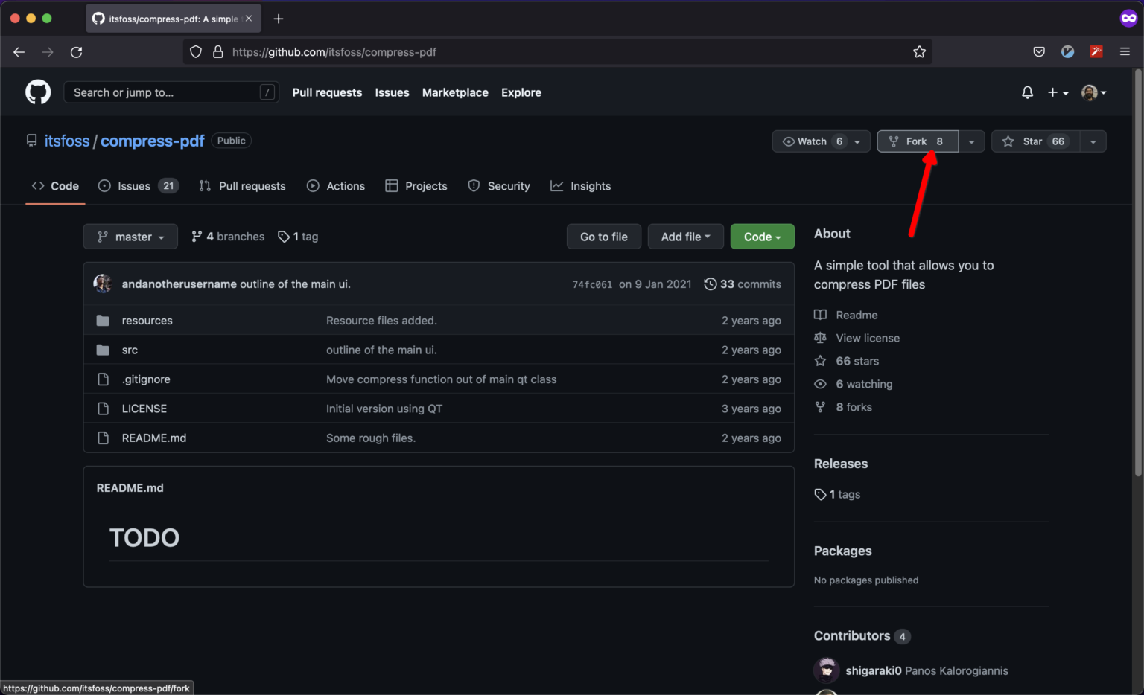Open the notifications bell
The height and width of the screenshot is (695, 1144).
pos(1027,92)
